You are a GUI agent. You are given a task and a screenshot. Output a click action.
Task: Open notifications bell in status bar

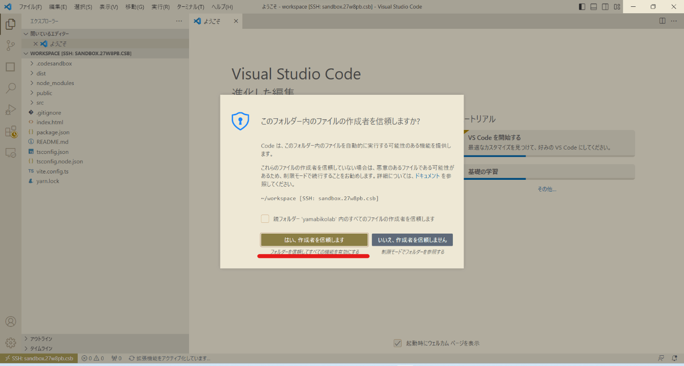pyautogui.click(x=674, y=358)
